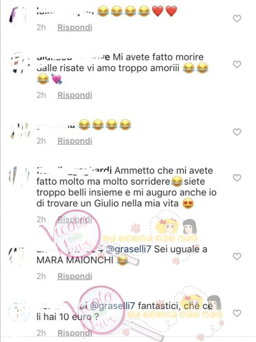Like the 'Mi avete fatto morire' comment
The height and width of the screenshot is (342, 256).
(237, 64)
